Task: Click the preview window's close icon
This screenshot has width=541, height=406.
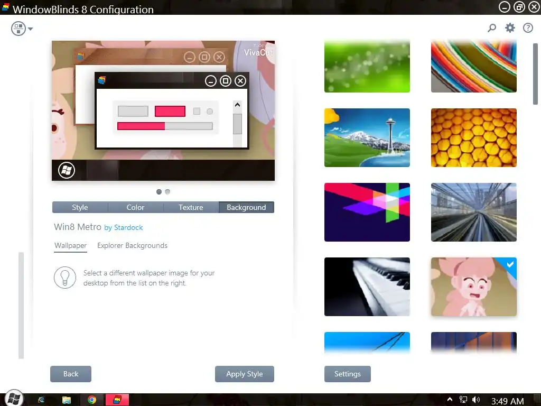Action: (240, 81)
